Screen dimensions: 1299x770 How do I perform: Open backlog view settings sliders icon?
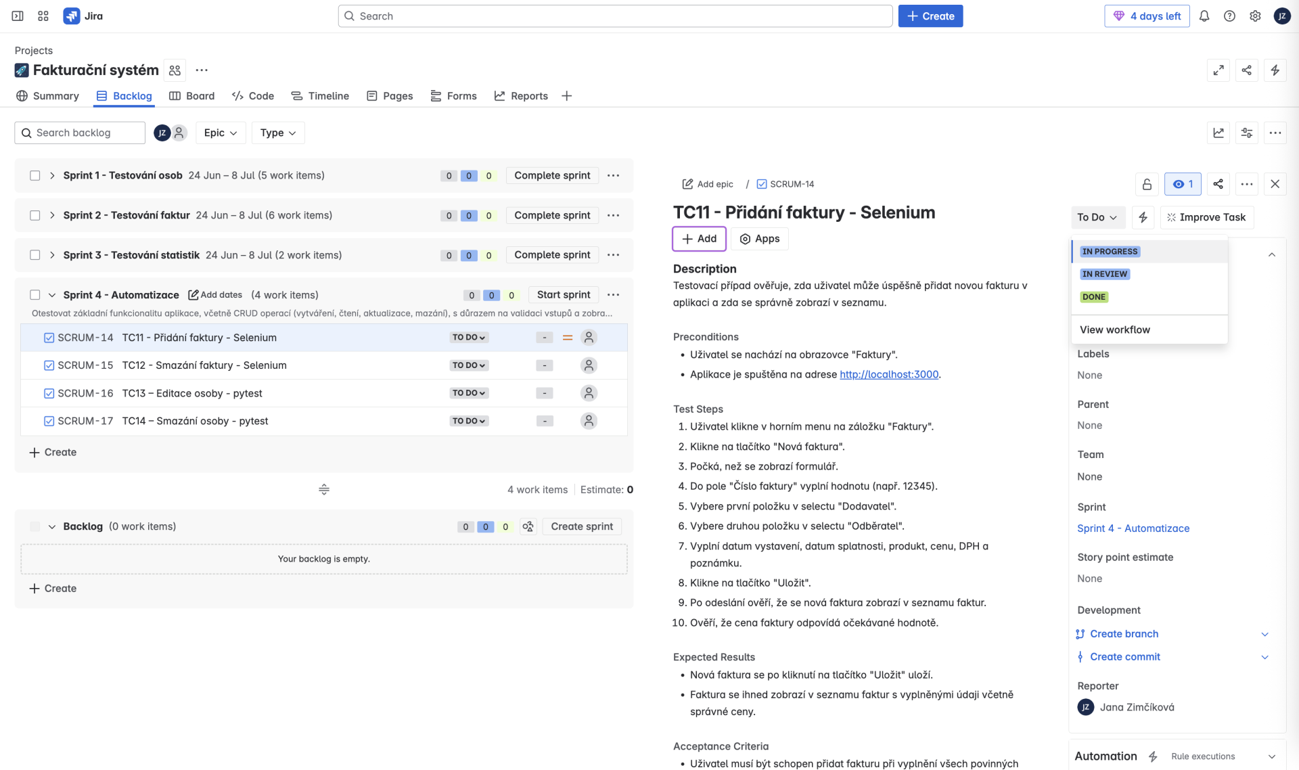click(x=1246, y=133)
